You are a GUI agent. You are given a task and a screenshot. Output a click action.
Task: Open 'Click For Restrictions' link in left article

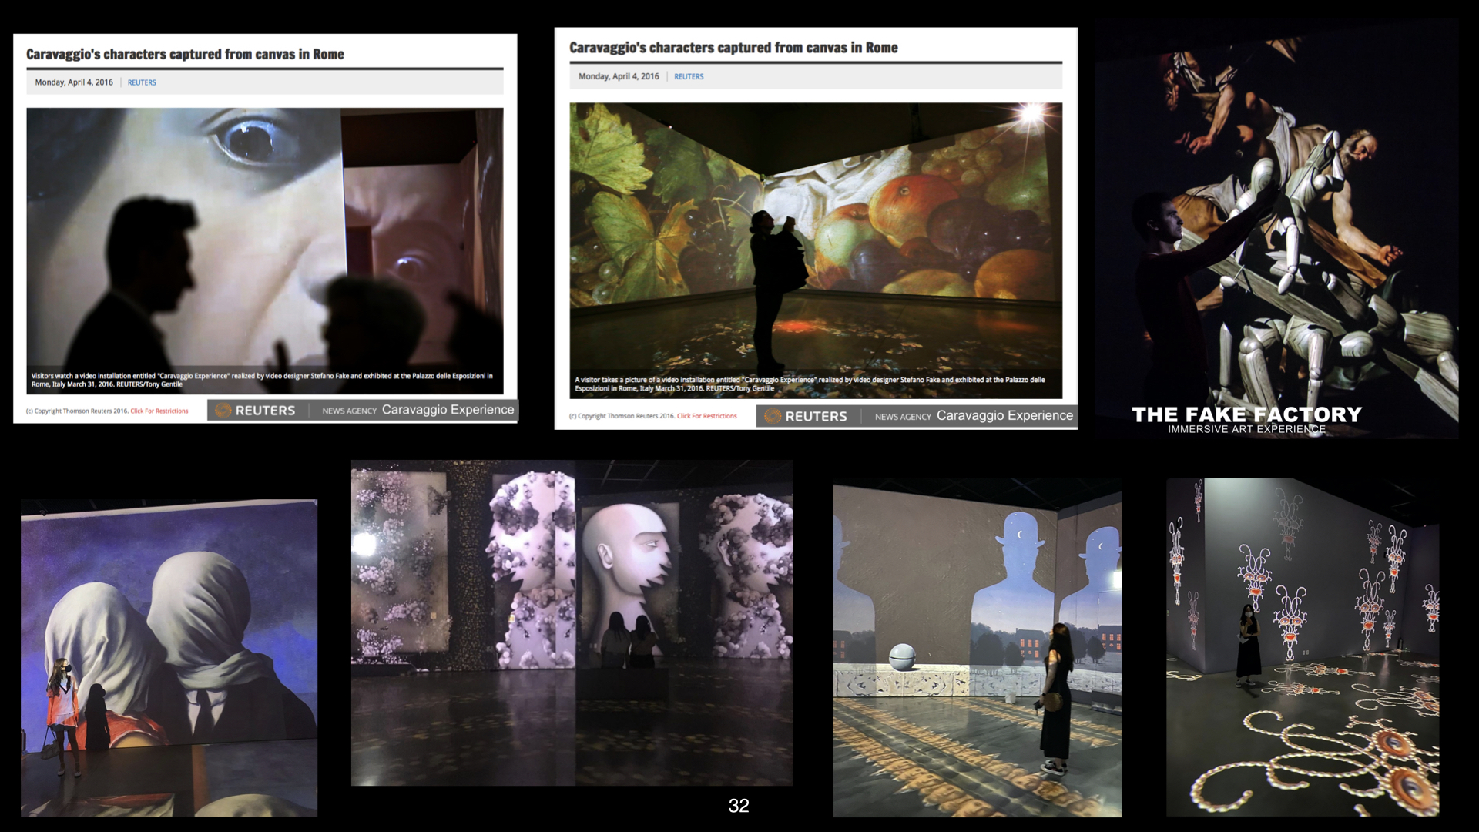[x=159, y=411]
